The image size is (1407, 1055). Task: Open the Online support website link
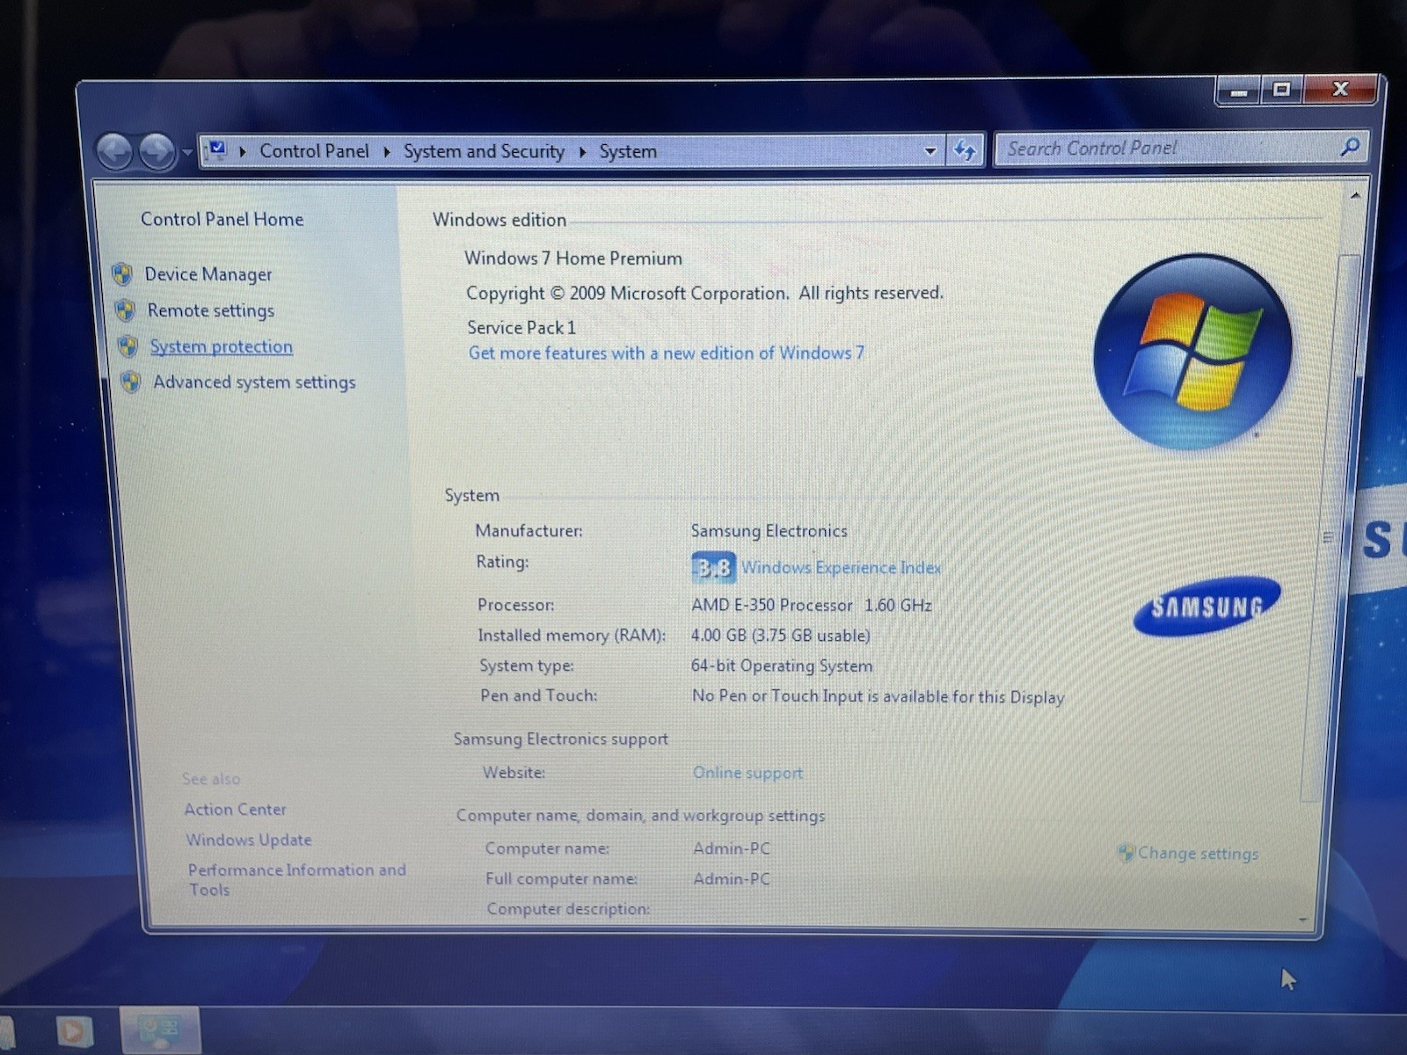(x=747, y=773)
